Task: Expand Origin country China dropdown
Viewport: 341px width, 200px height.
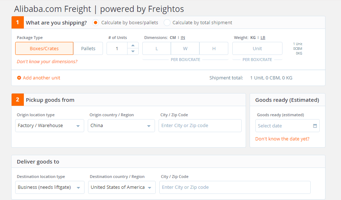Action: coord(121,126)
